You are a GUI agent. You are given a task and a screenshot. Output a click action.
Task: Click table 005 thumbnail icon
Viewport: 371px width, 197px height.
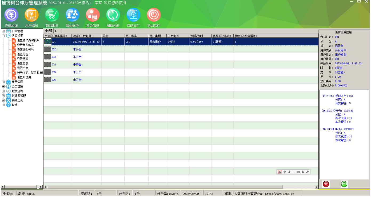pyautogui.click(x=47, y=72)
